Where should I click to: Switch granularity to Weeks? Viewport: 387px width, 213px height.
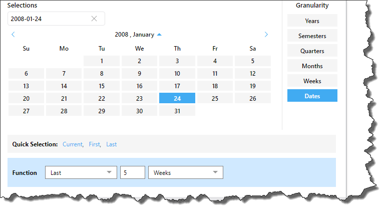[312, 81]
